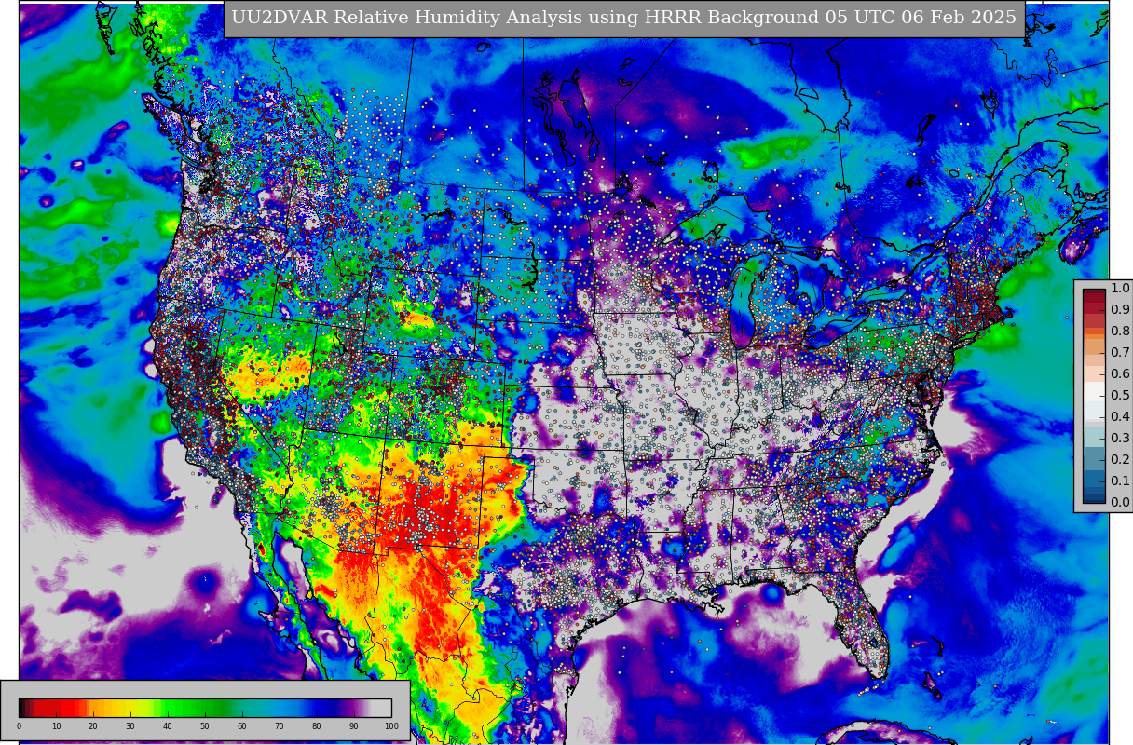Pick the dark blue band above 80 on bottom colorbar

(x=317, y=708)
